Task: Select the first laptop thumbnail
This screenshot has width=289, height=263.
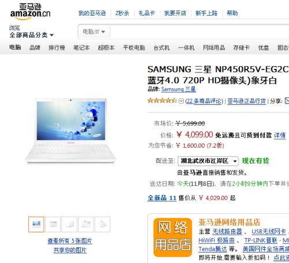Action: click(36, 224)
